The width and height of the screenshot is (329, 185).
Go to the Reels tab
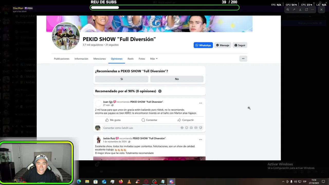click(131, 59)
